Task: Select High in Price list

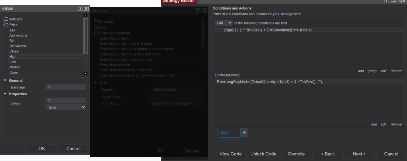Action: (13, 57)
